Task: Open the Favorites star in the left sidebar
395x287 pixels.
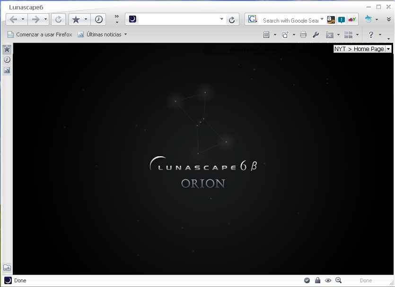Action: 7,49
